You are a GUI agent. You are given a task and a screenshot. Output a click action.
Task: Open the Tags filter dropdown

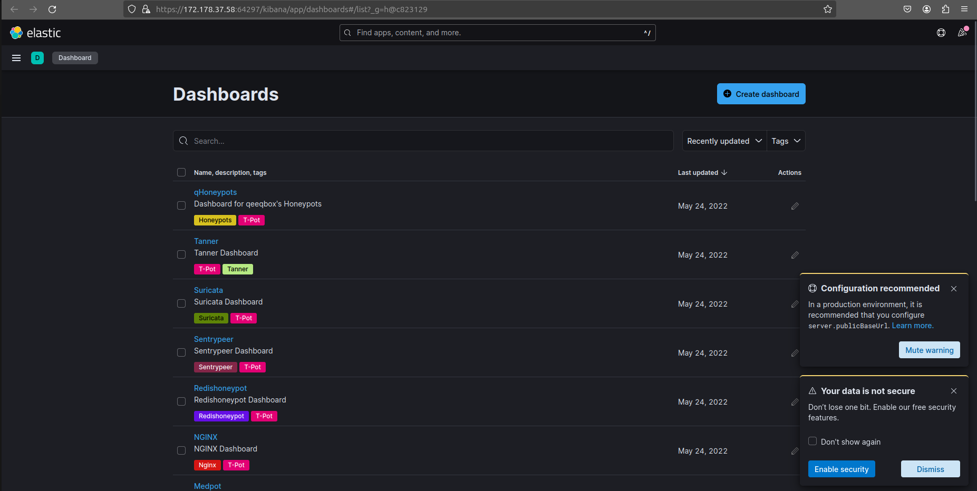[786, 141]
